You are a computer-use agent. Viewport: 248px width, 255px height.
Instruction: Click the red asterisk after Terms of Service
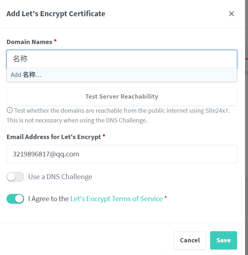tap(166, 198)
